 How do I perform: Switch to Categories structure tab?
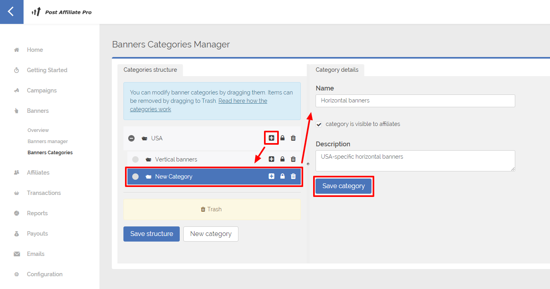[x=150, y=70]
